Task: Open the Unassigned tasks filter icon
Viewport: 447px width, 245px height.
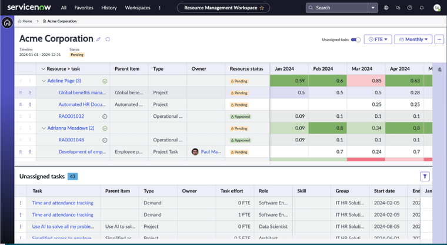Action: (x=425, y=176)
